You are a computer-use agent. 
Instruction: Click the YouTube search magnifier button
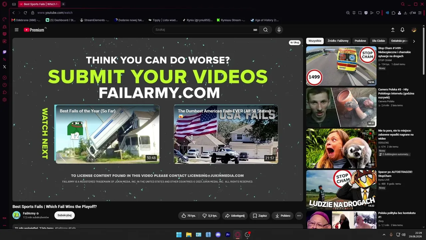click(x=266, y=30)
